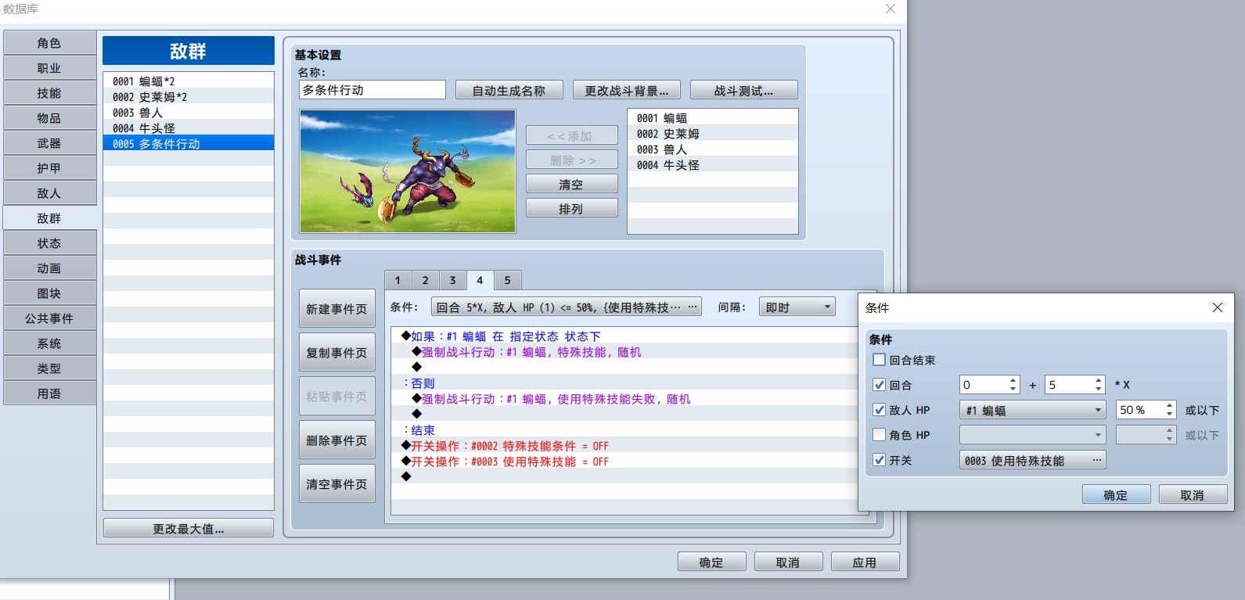Select troop 0004 牛头怪 in list
The width and height of the screenshot is (1245, 600).
tap(189, 128)
